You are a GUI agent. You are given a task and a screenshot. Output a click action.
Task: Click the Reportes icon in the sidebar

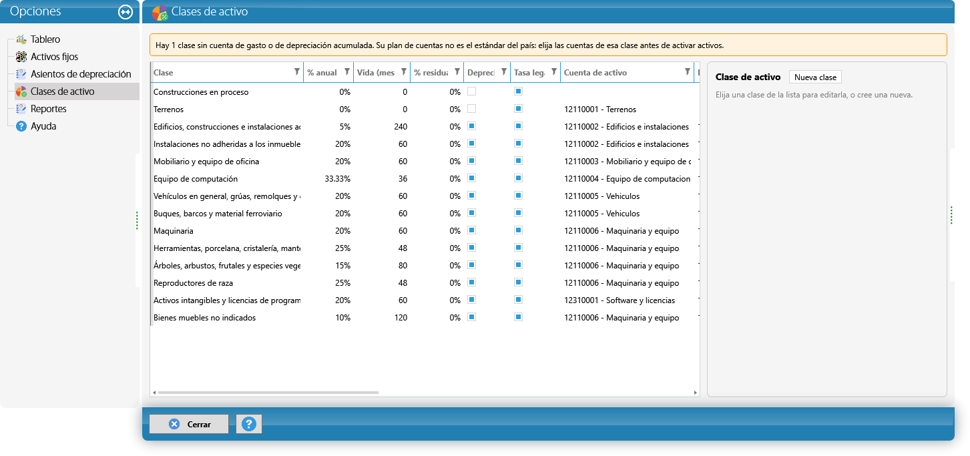pos(21,109)
